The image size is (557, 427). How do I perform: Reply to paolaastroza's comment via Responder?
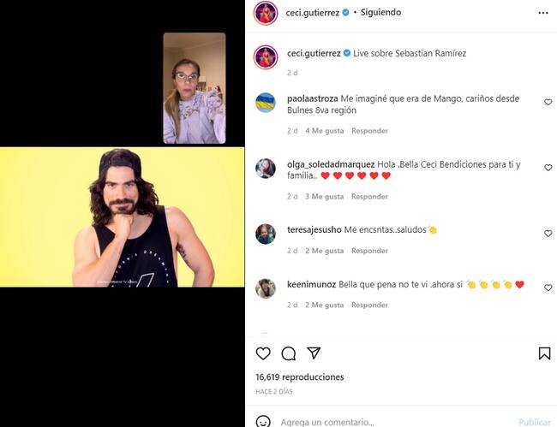point(369,131)
